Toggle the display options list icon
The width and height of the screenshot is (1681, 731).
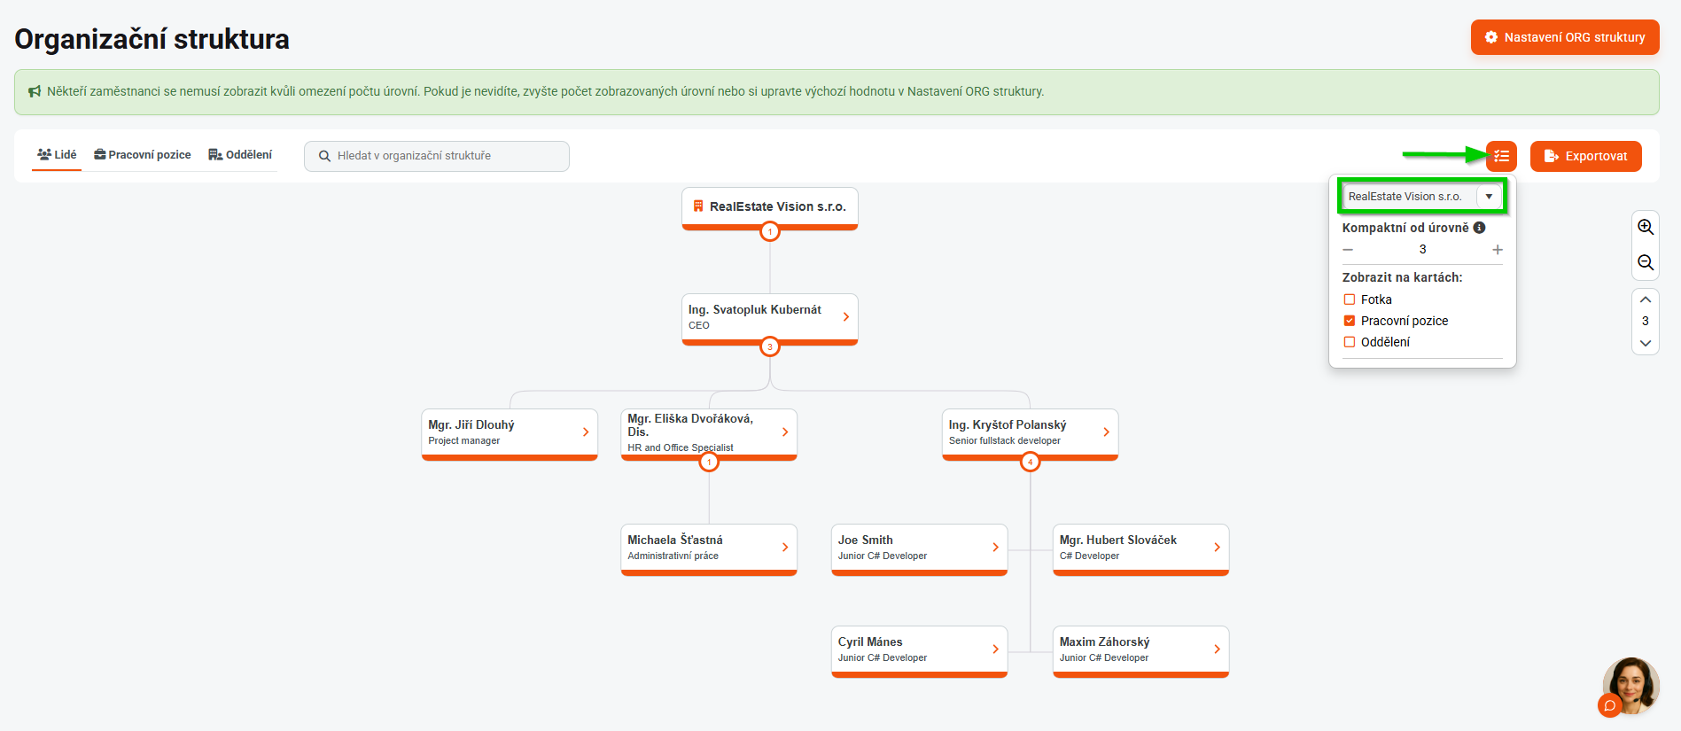coord(1501,156)
